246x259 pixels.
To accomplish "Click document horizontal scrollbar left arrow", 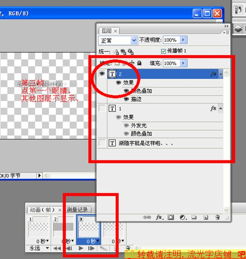I will (46, 175).
